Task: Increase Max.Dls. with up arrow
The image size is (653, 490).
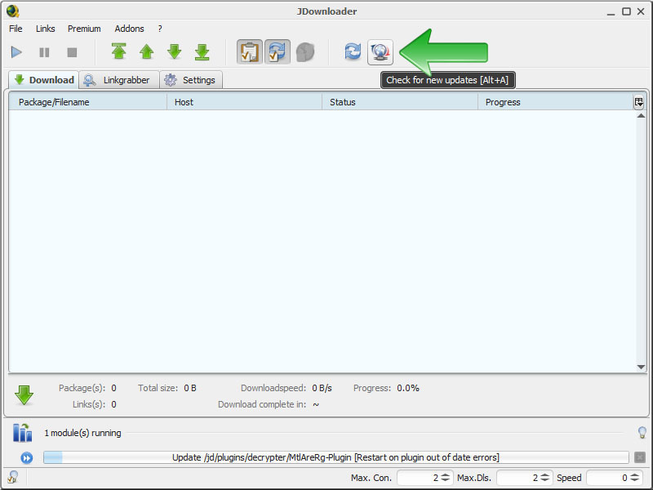Action: tap(544, 475)
